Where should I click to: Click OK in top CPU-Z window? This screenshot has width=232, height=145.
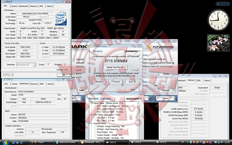click(x=64, y=75)
